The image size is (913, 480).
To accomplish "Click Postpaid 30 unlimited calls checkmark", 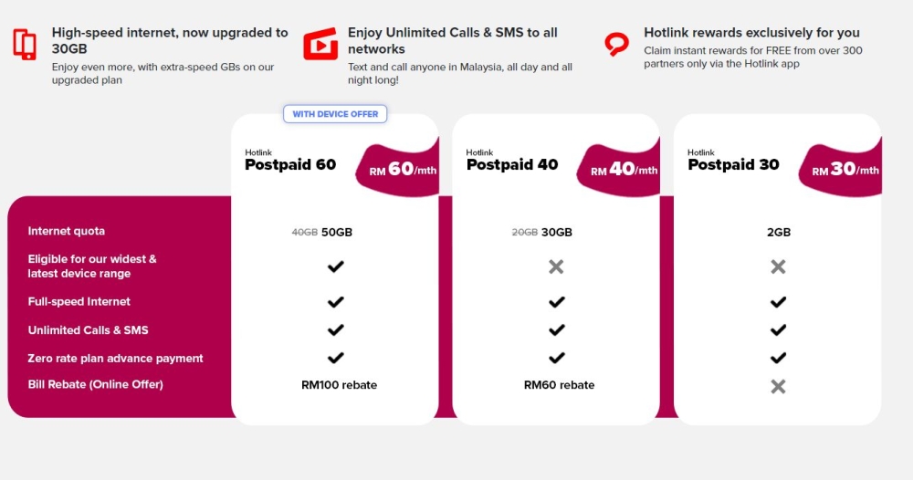I will pyautogui.click(x=778, y=330).
